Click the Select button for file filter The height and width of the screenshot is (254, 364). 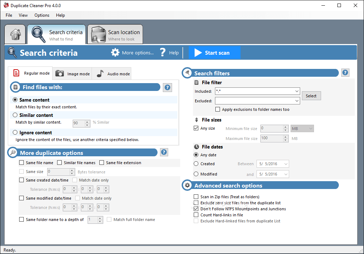311,96
